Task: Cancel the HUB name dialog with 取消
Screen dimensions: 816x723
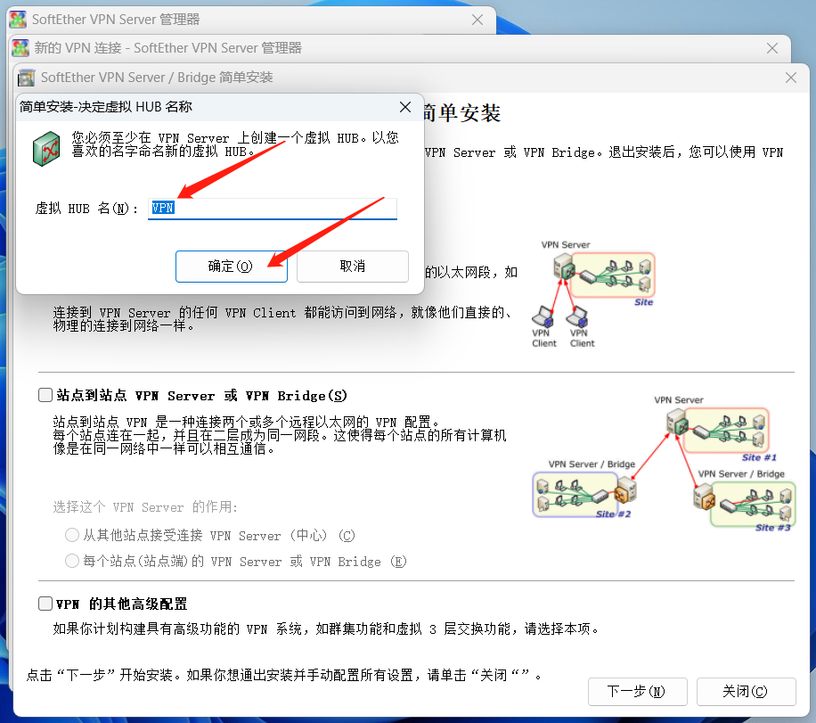Action: click(352, 267)
